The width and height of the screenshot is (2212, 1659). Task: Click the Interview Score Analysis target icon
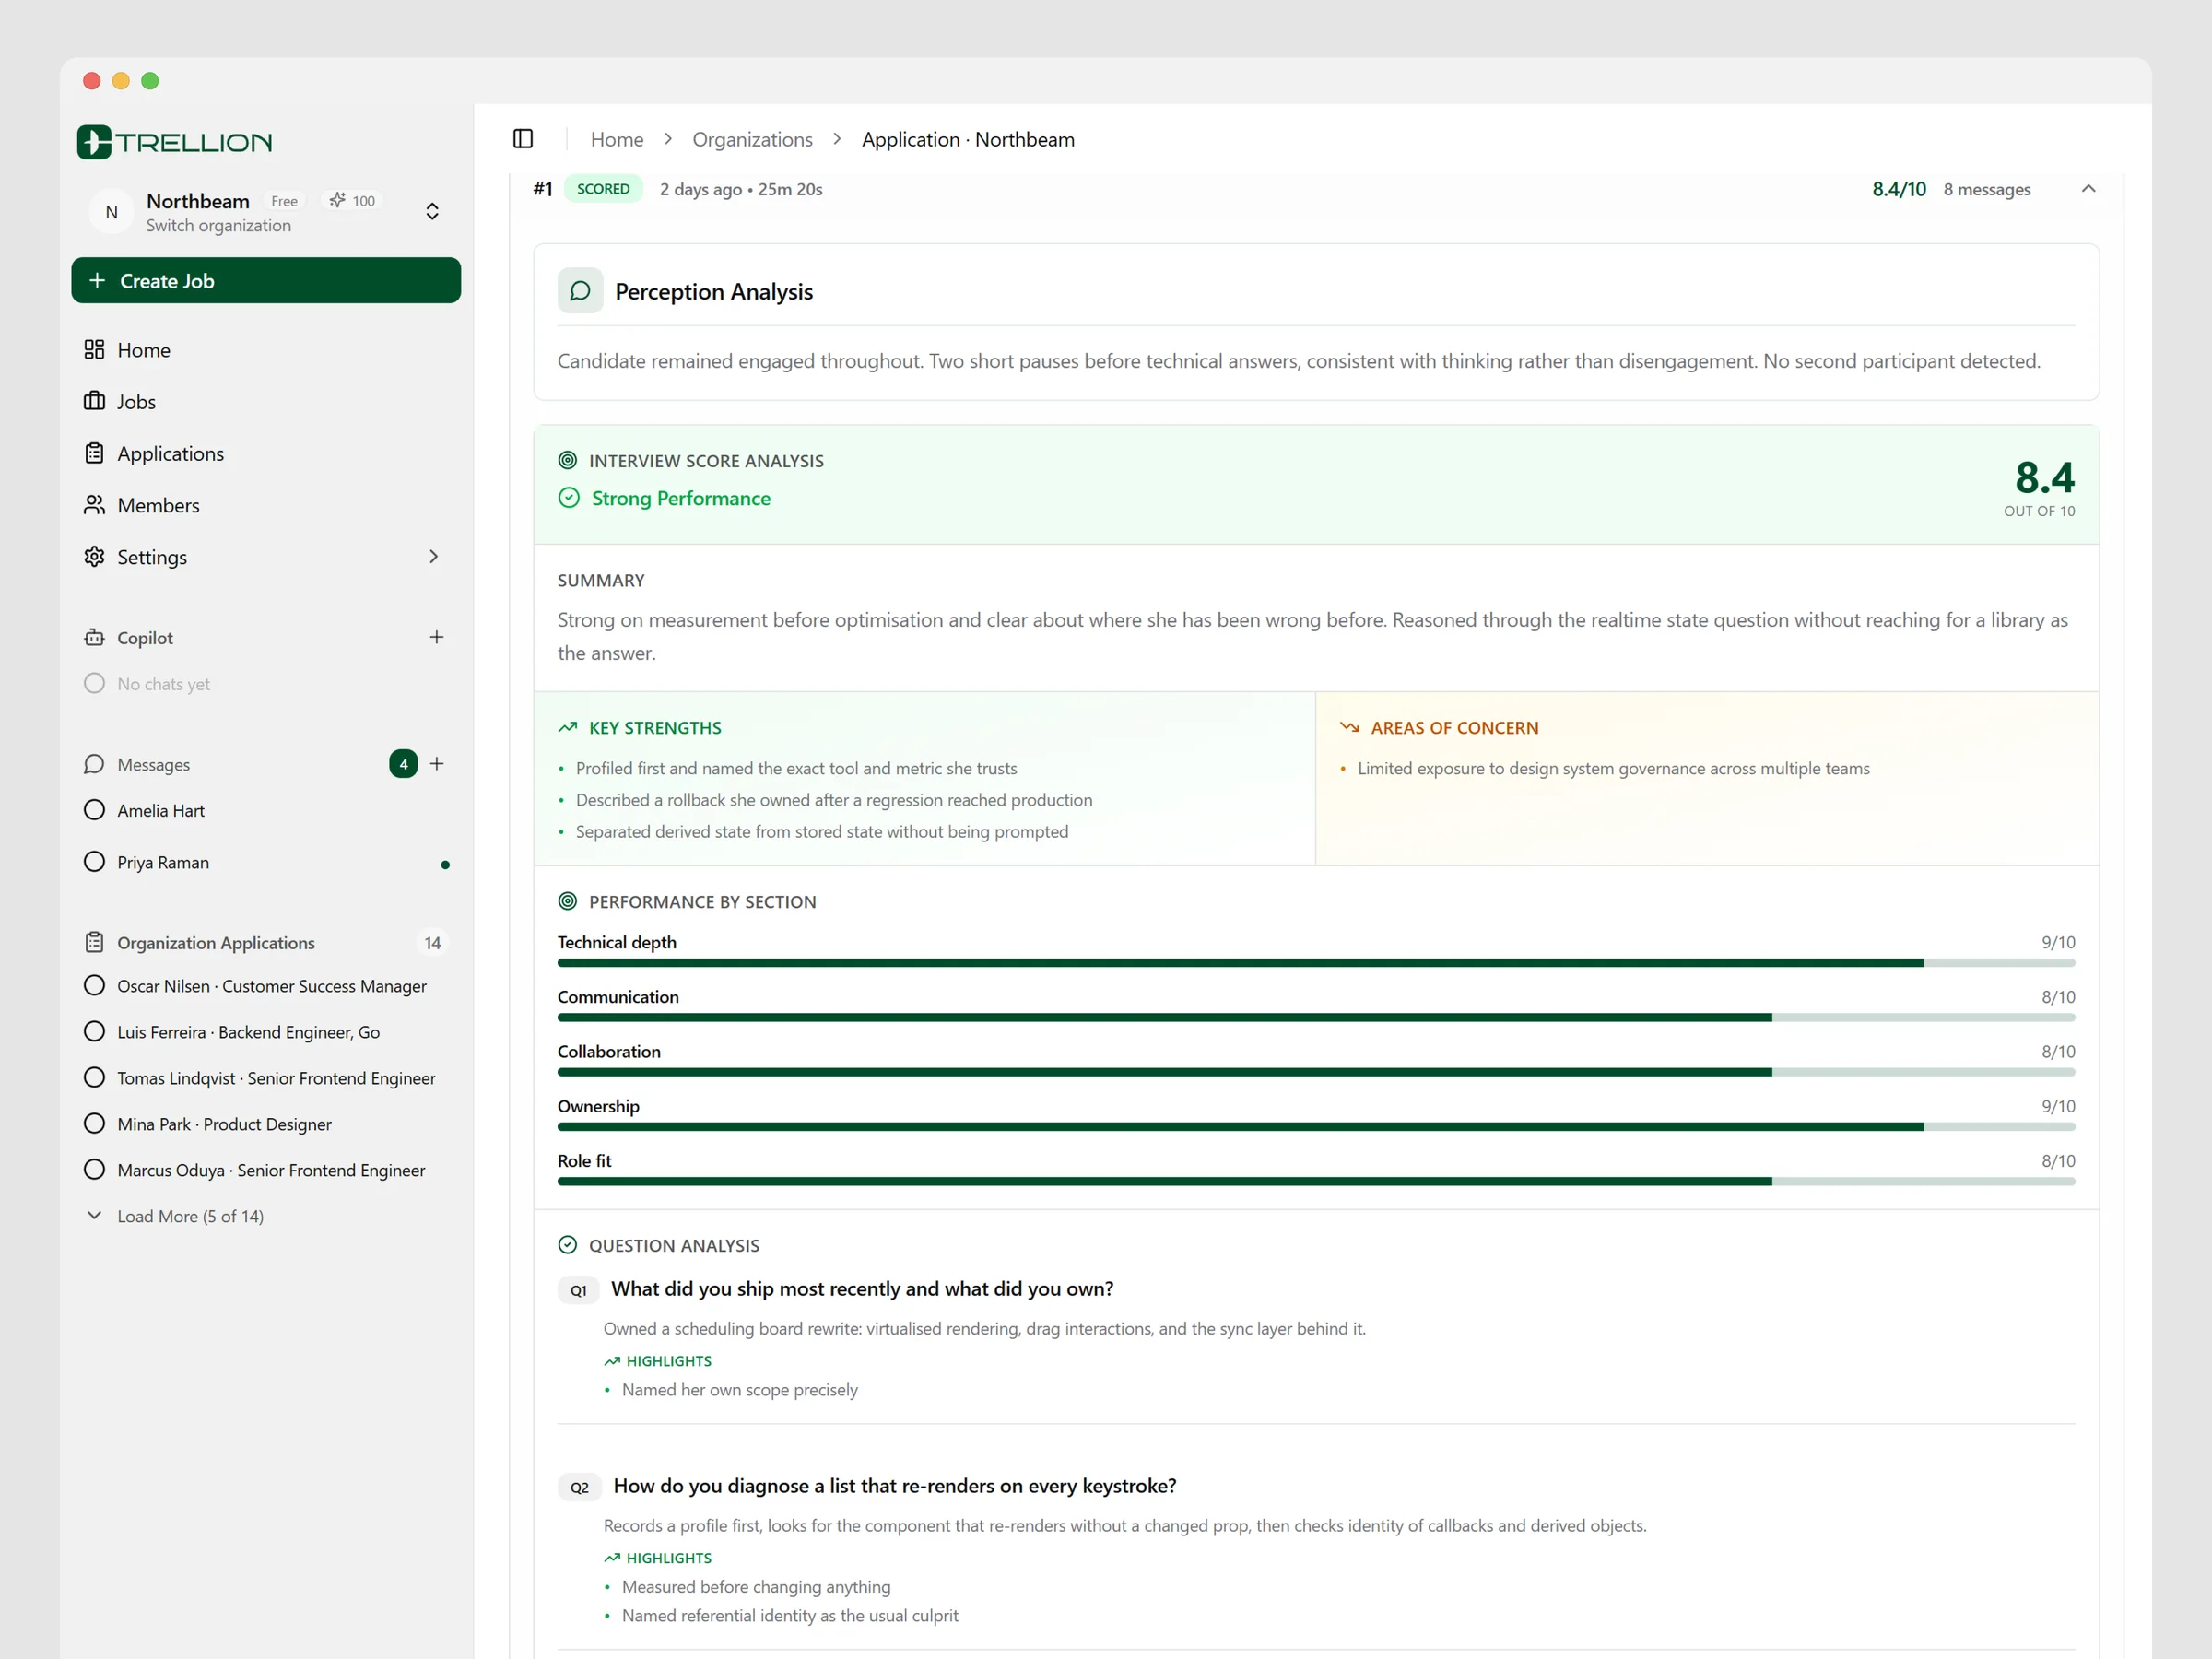(x=567, y=460)
